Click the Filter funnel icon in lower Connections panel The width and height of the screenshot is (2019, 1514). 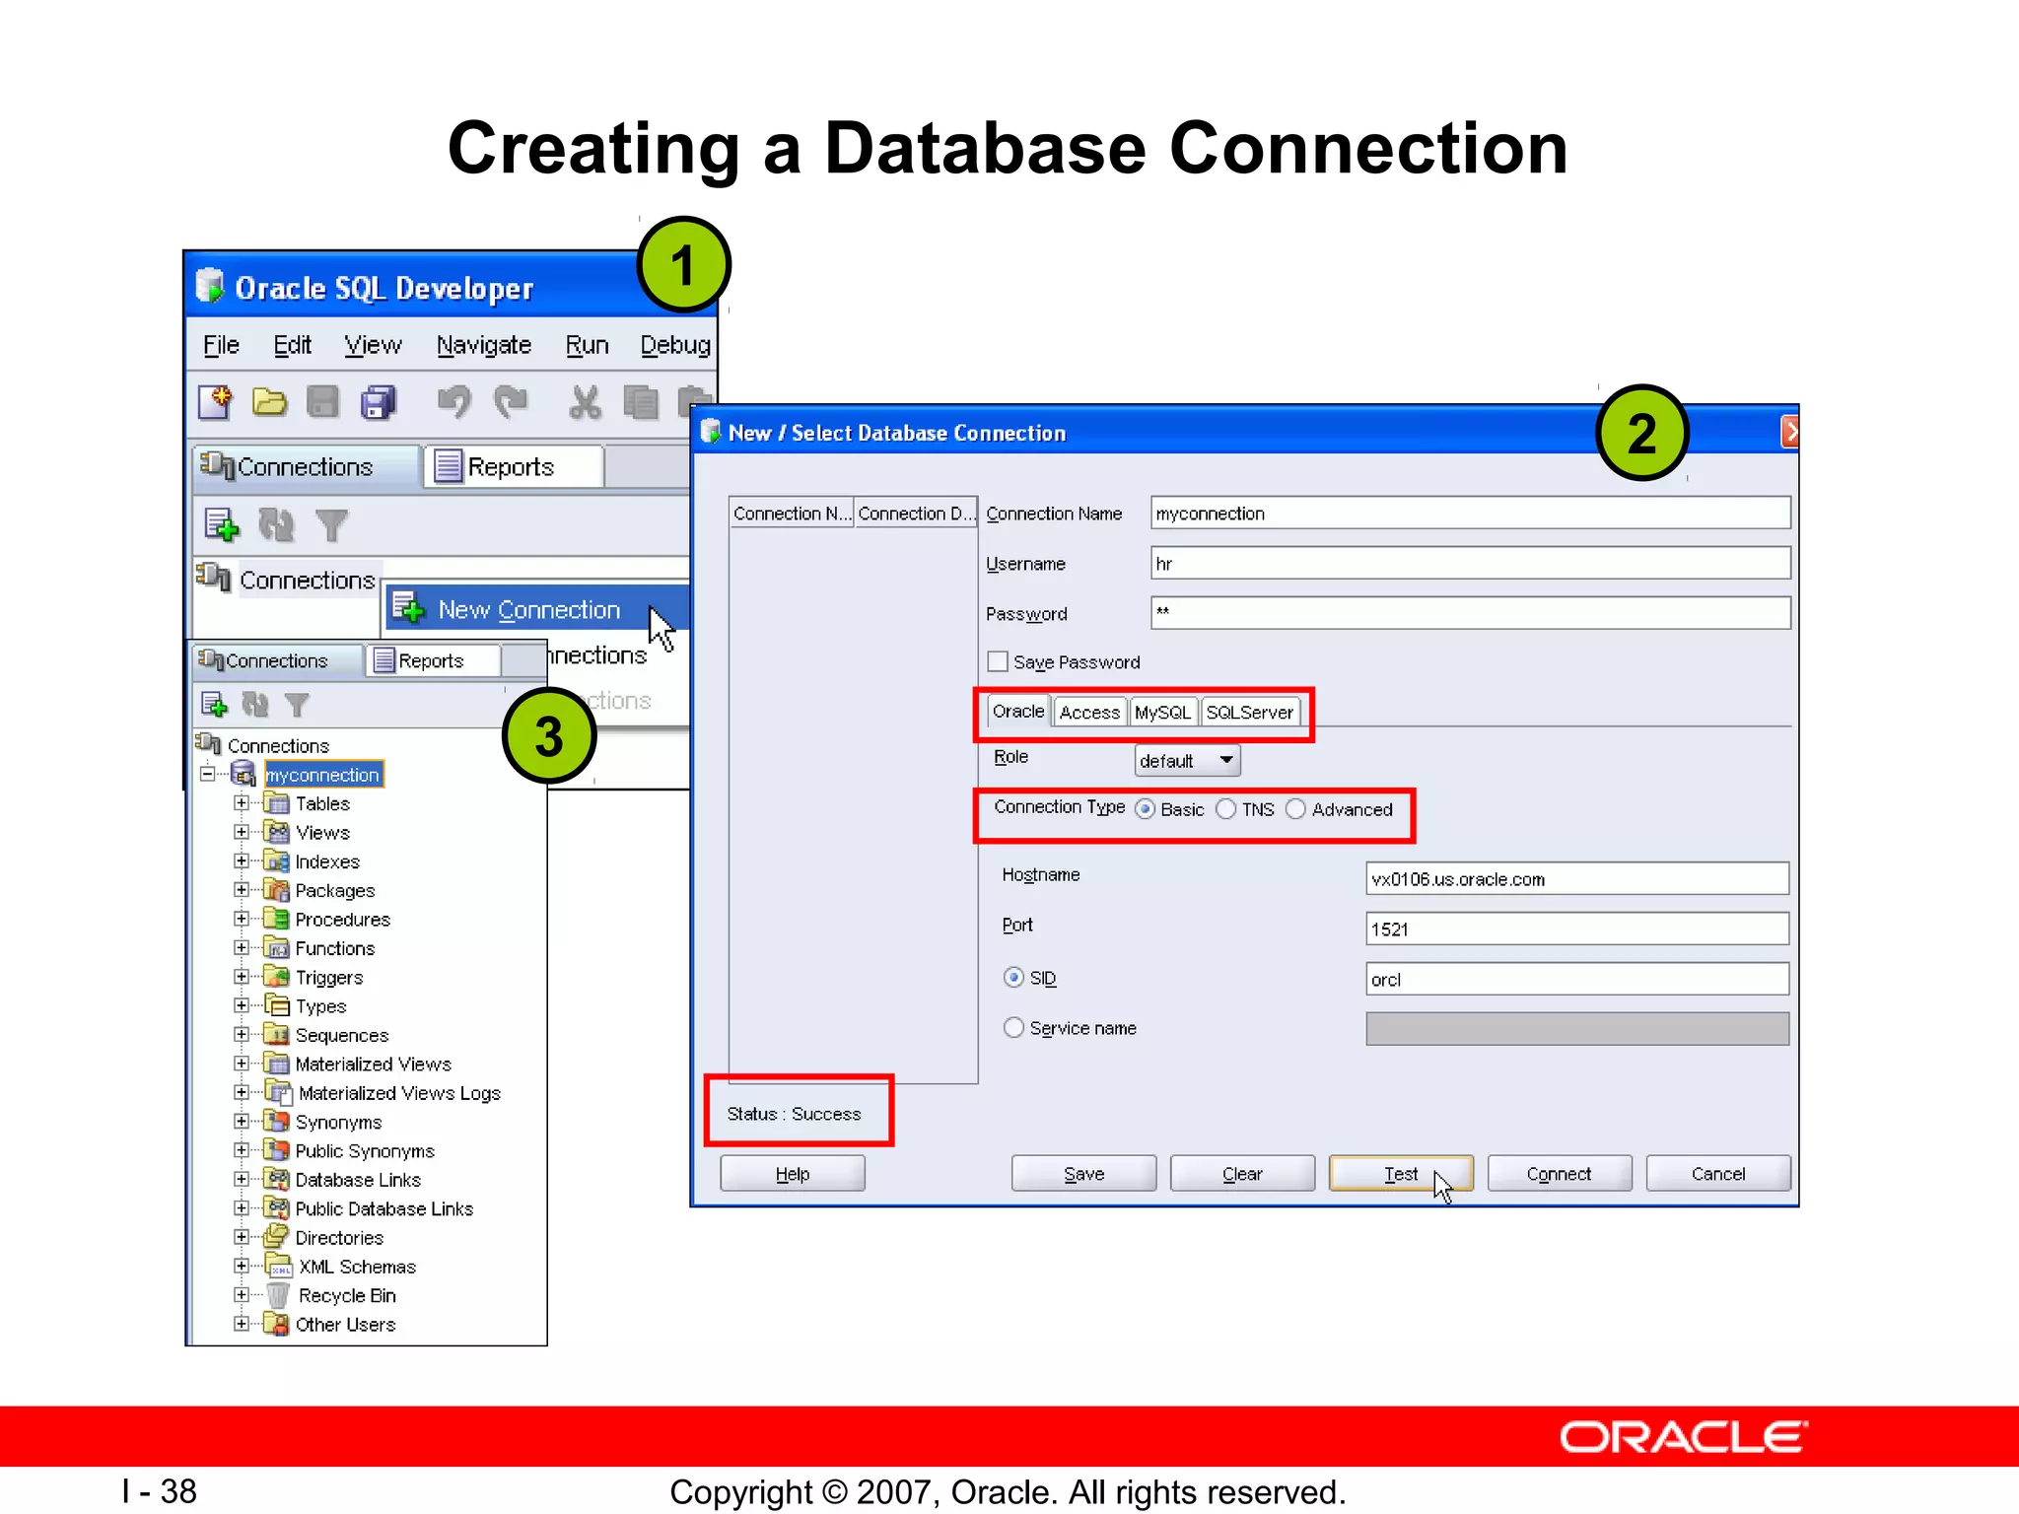(x=297, y=705)
